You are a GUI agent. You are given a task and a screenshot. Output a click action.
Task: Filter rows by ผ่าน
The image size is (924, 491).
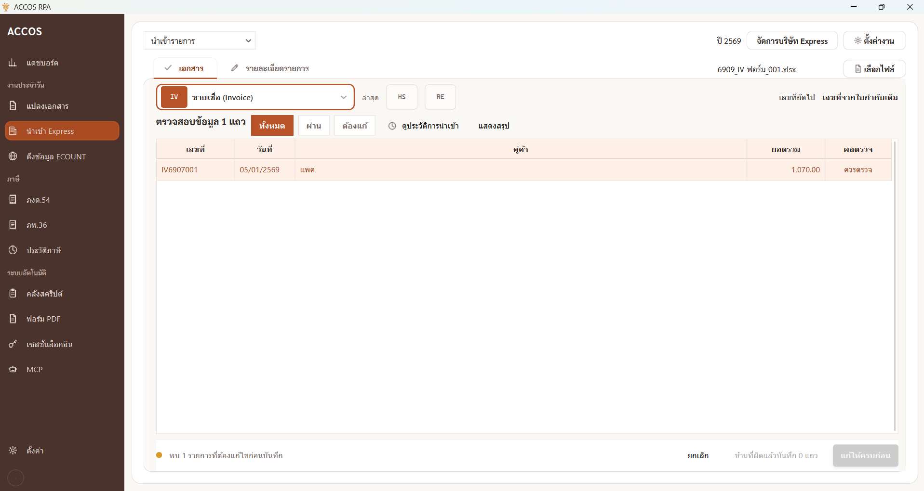click(314, 126)
